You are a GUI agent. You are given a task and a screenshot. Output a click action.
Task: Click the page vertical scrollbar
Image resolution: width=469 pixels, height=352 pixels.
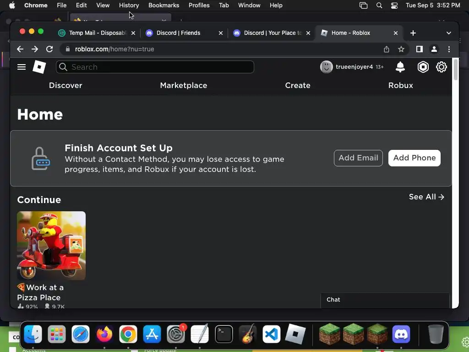pos(456,70)
